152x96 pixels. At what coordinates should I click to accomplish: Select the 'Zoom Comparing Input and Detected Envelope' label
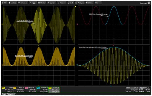tap(93, 47)
